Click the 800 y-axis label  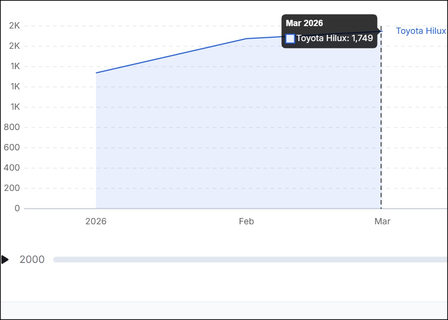[12, 128]
